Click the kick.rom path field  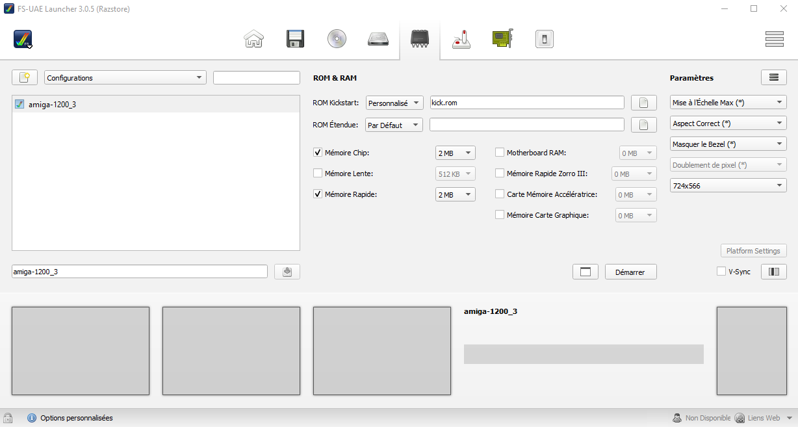[x=527, y=103]
